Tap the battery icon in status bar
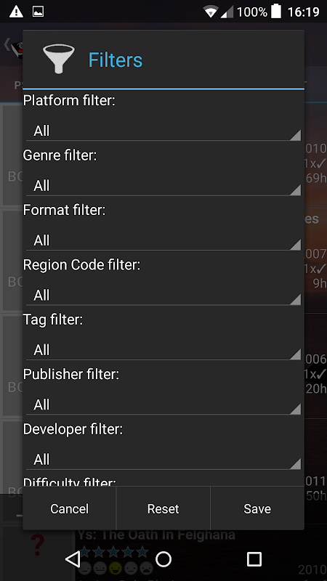This screenshot has height=581, width=327. click(x=276, y=12)
